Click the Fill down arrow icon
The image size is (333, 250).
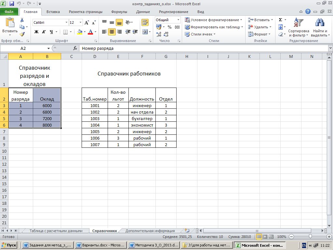280,27
